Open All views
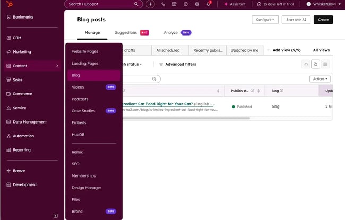345x220 pixels. click(x=321, y=50)
